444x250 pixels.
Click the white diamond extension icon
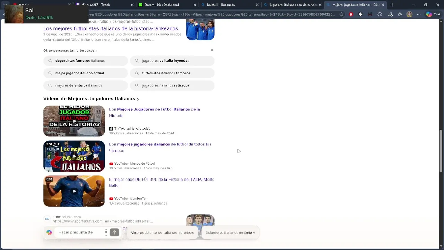click(x=360, y=14)
